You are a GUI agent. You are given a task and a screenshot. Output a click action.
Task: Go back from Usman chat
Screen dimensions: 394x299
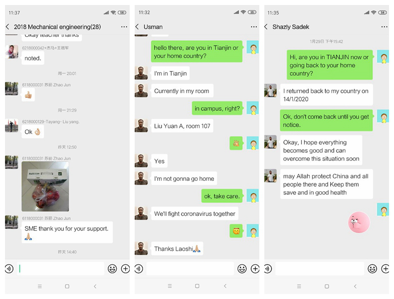pos(137,26)
